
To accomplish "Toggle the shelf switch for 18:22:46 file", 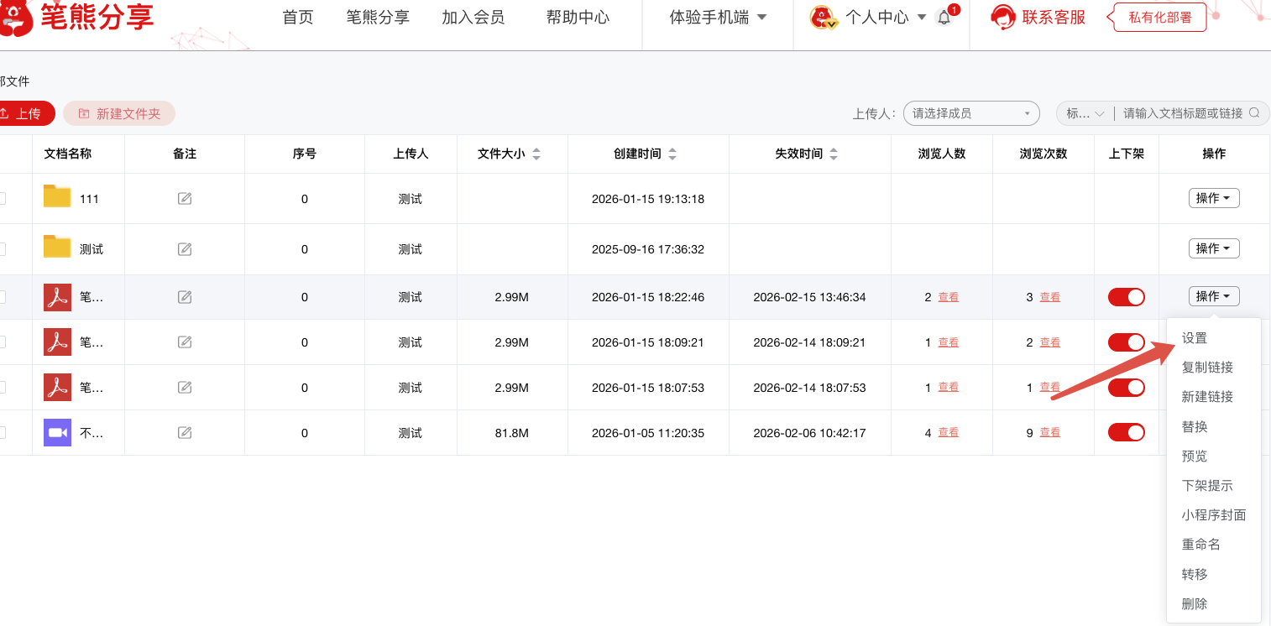I will (x=1126, y=297).
